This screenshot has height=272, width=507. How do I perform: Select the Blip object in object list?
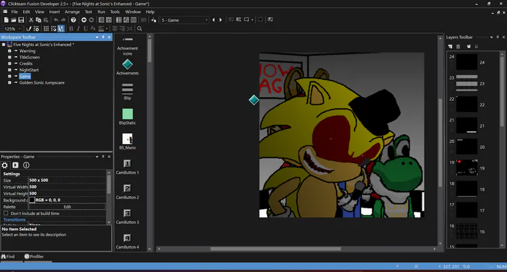tap(127, 91)
